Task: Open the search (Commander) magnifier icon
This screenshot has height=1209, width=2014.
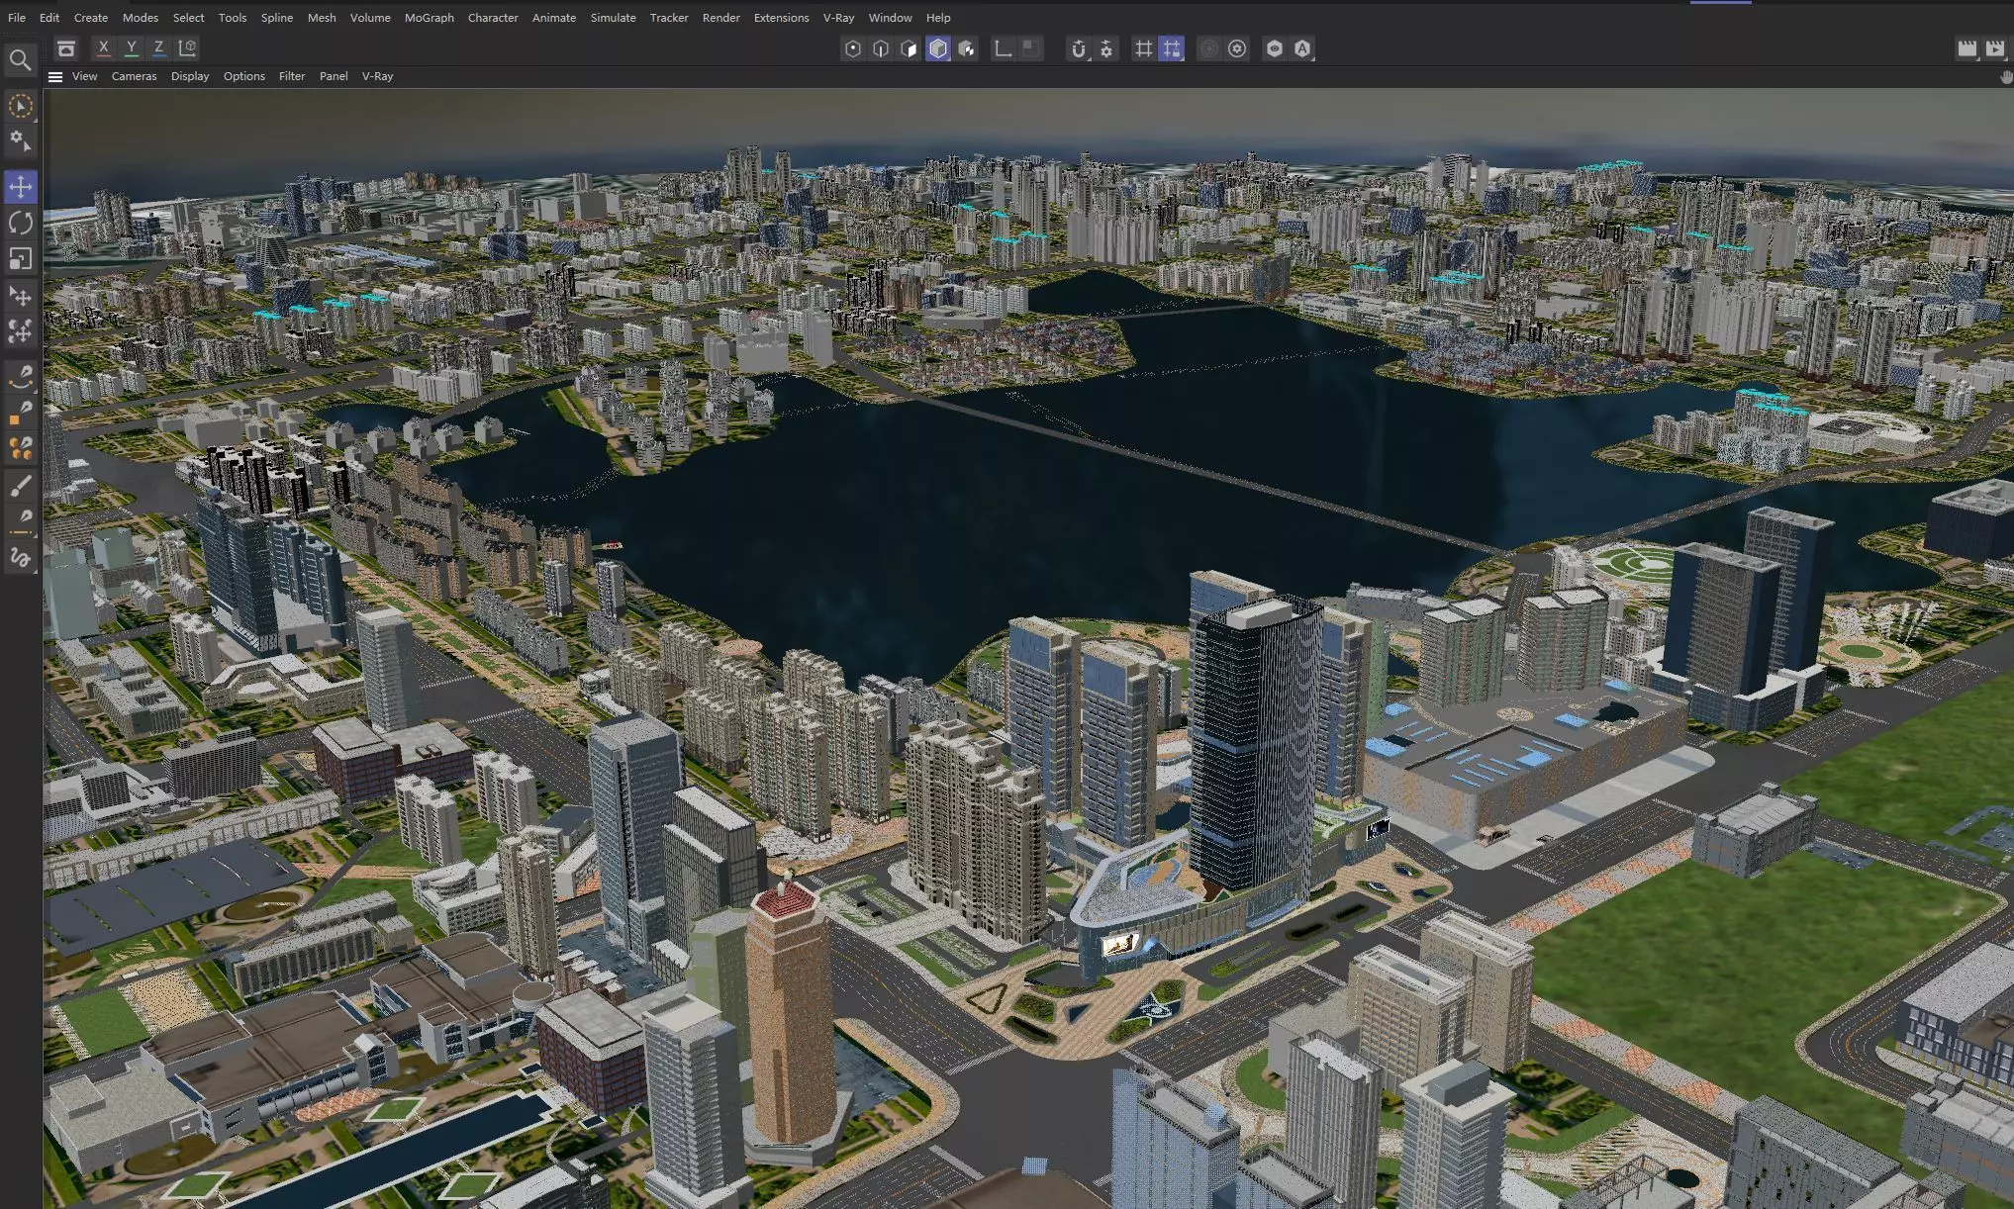Action: click(x=20, y=60)
